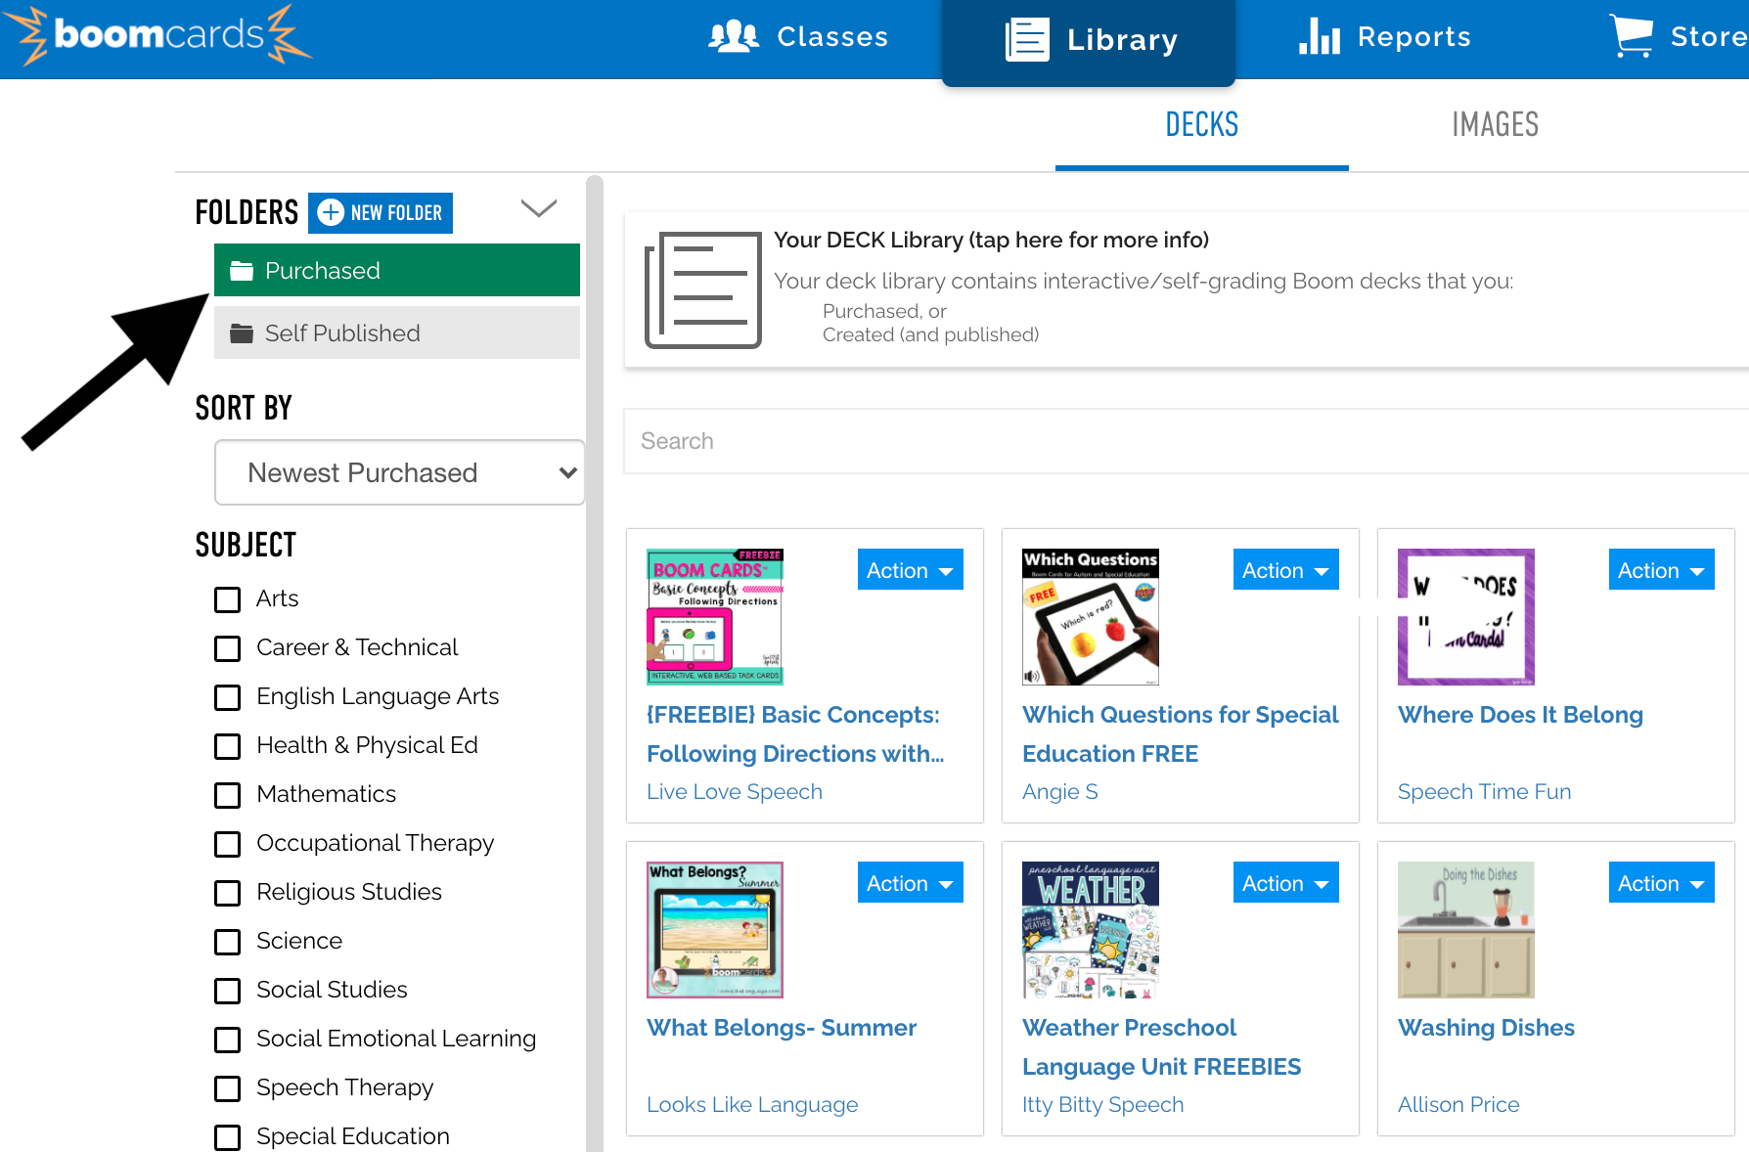Open the Which Questions deck thumbnail

tap(1090, 617)
